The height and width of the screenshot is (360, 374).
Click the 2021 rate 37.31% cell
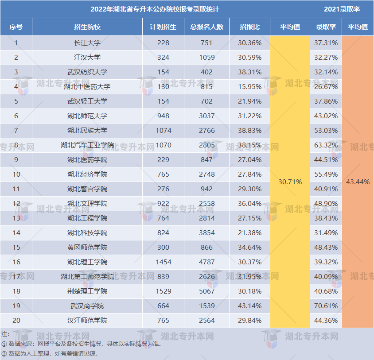[326, 43]
